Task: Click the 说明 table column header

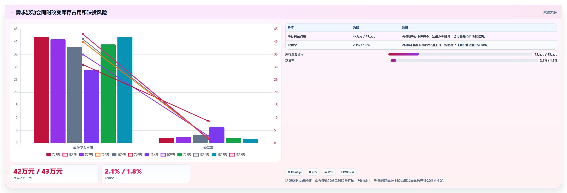Action: click(x=405, y=28)
